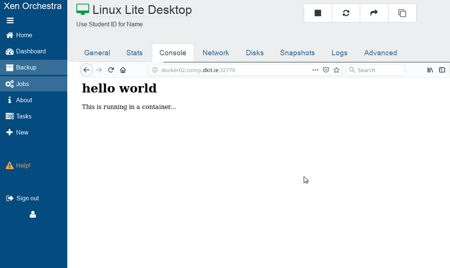Reboot the VM with the refresh button
Viewport: 450px width, 268px height.
346,13
